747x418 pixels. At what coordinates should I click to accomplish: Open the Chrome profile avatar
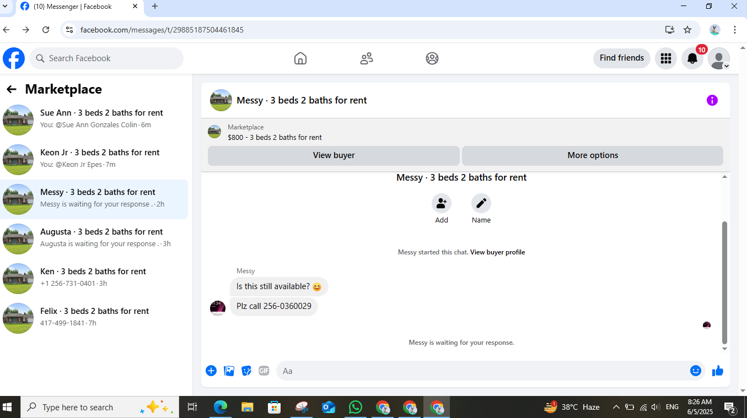[x=715, y=30]
